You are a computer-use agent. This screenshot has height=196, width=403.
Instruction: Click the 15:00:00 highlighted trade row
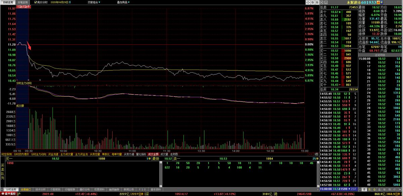(339, 189)
